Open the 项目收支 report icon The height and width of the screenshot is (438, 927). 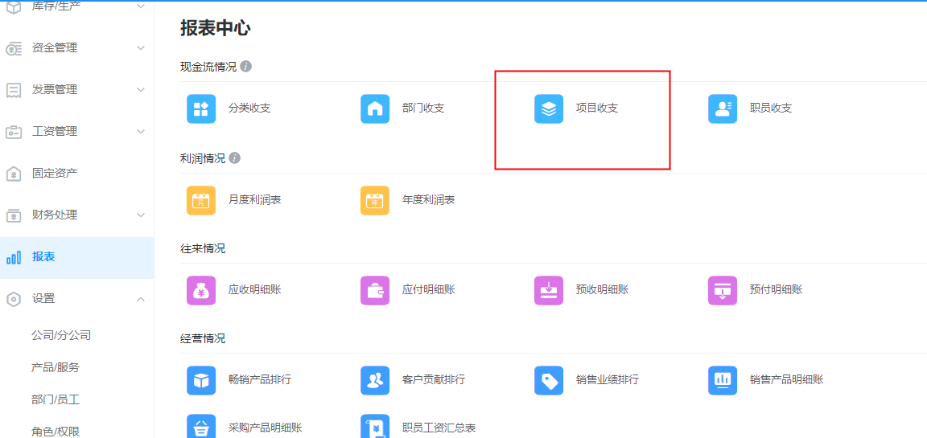pos(549,108)
